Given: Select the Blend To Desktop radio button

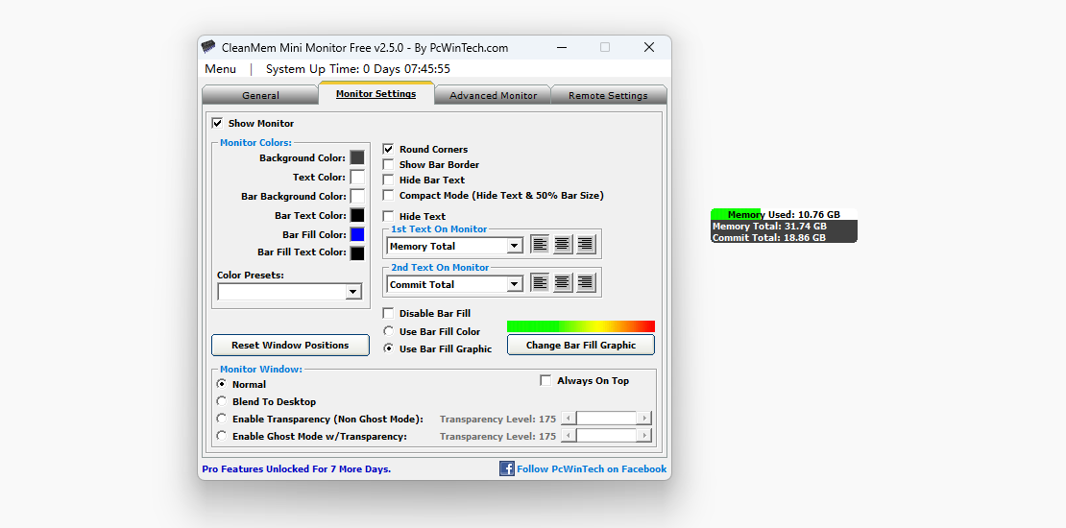Looking at the screenshot, I should click(x=222, y=401).
